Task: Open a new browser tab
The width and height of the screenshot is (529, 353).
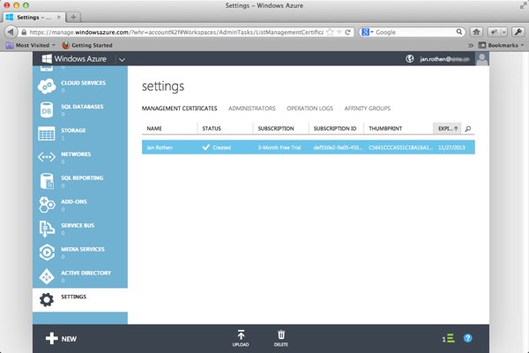Action: point(73,18)
